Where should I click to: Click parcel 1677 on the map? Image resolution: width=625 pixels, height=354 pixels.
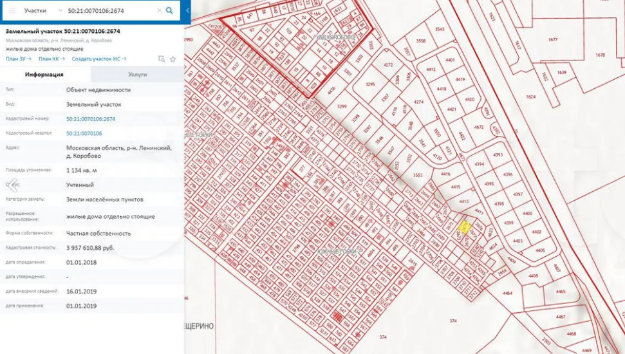(x=552, y=40)
